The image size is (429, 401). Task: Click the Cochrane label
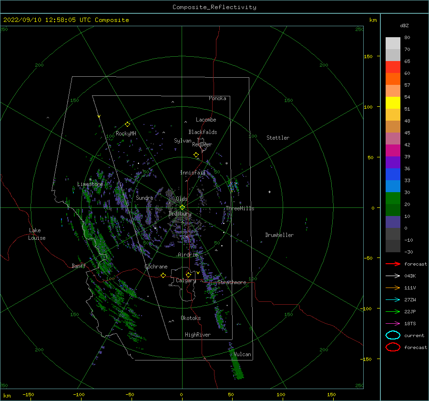(x=156, y=267)
